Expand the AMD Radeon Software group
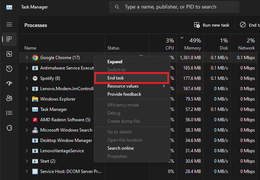The height and width of the screenshot is (180, 260). [x=27, y=120]
